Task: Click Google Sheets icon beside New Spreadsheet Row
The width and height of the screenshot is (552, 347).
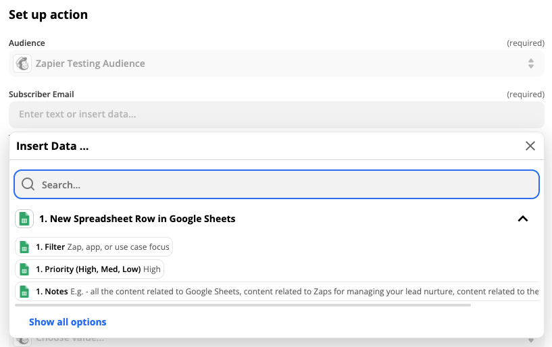Action: [24, 219]
